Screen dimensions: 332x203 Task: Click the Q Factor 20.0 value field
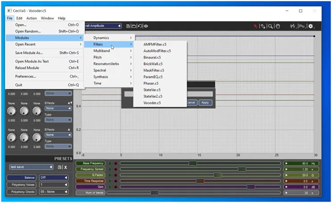coord(301,175)
